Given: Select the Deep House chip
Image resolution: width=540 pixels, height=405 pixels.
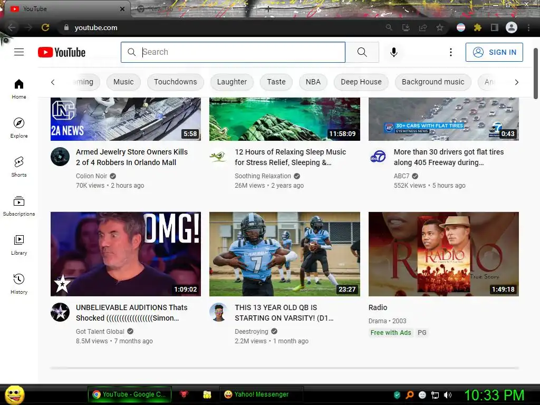Looking at the screenshot, I should [361, 82].
